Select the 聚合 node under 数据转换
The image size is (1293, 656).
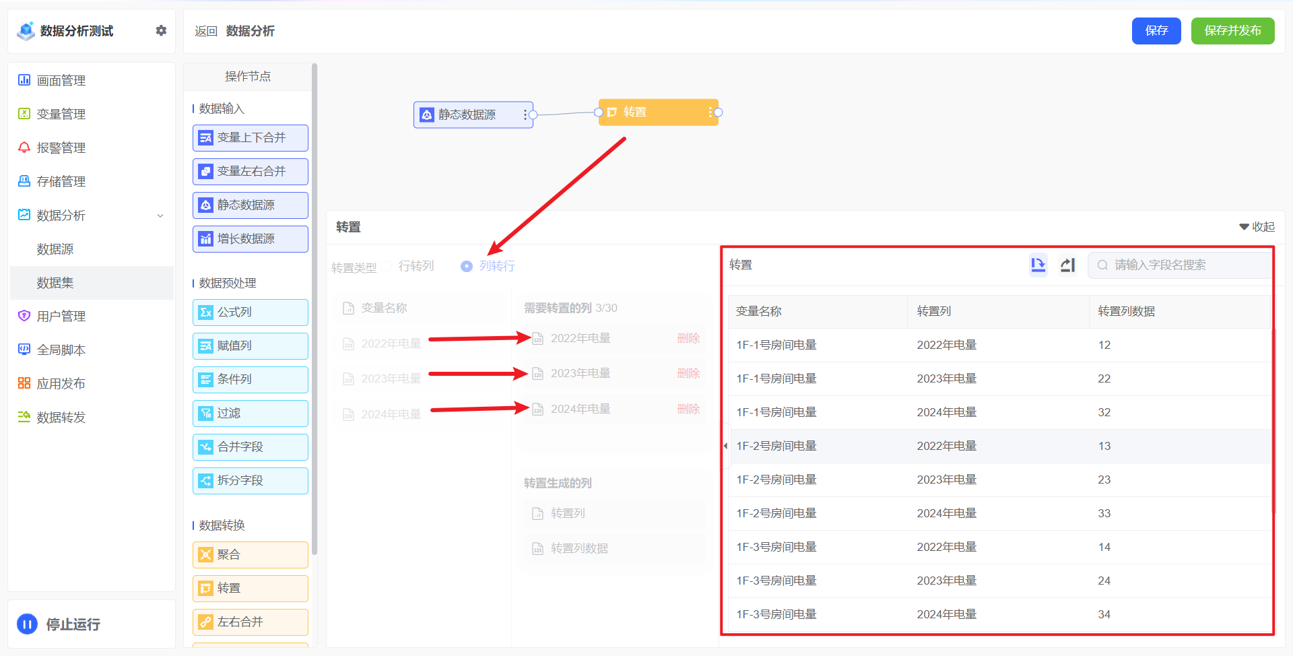point(250,554)
